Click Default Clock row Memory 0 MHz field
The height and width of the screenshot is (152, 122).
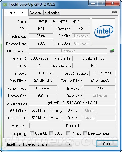point(73,118)
